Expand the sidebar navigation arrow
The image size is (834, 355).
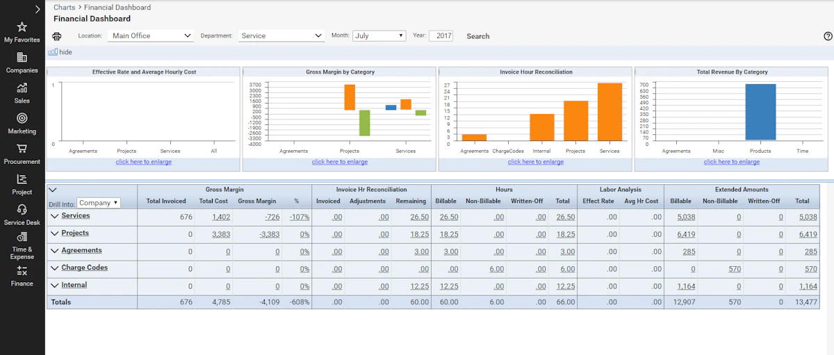tap(38, 9)
